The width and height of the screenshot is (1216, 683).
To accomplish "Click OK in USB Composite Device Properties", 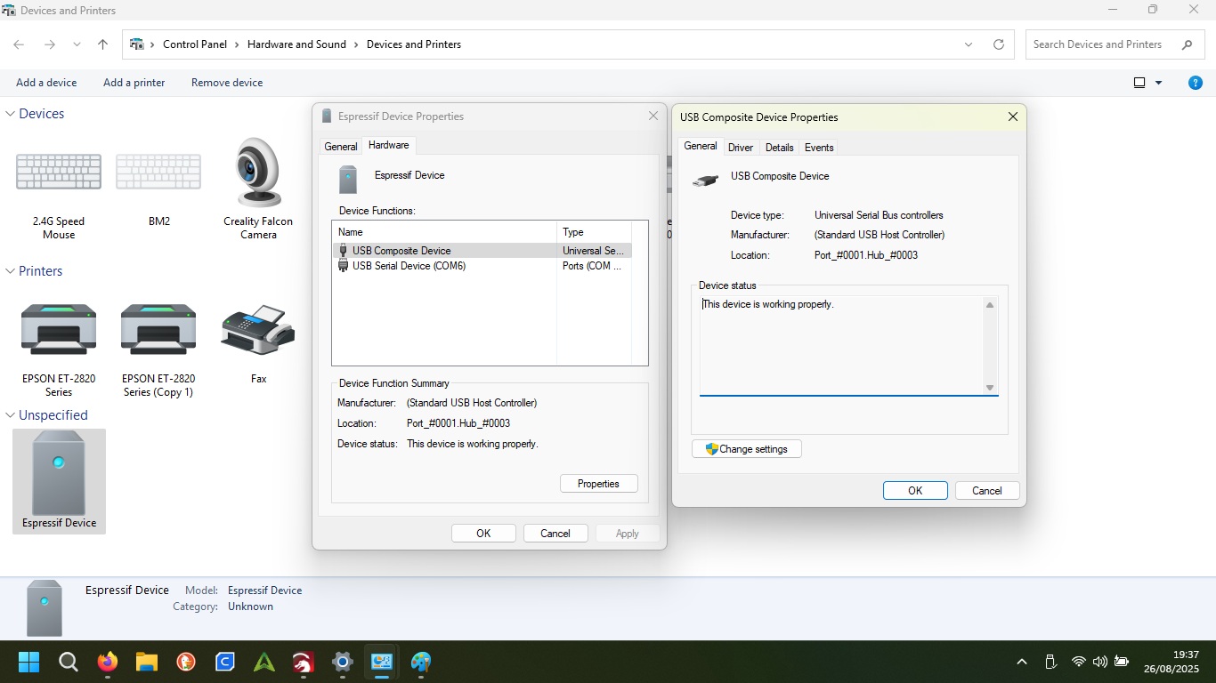I will click(915, 491).
